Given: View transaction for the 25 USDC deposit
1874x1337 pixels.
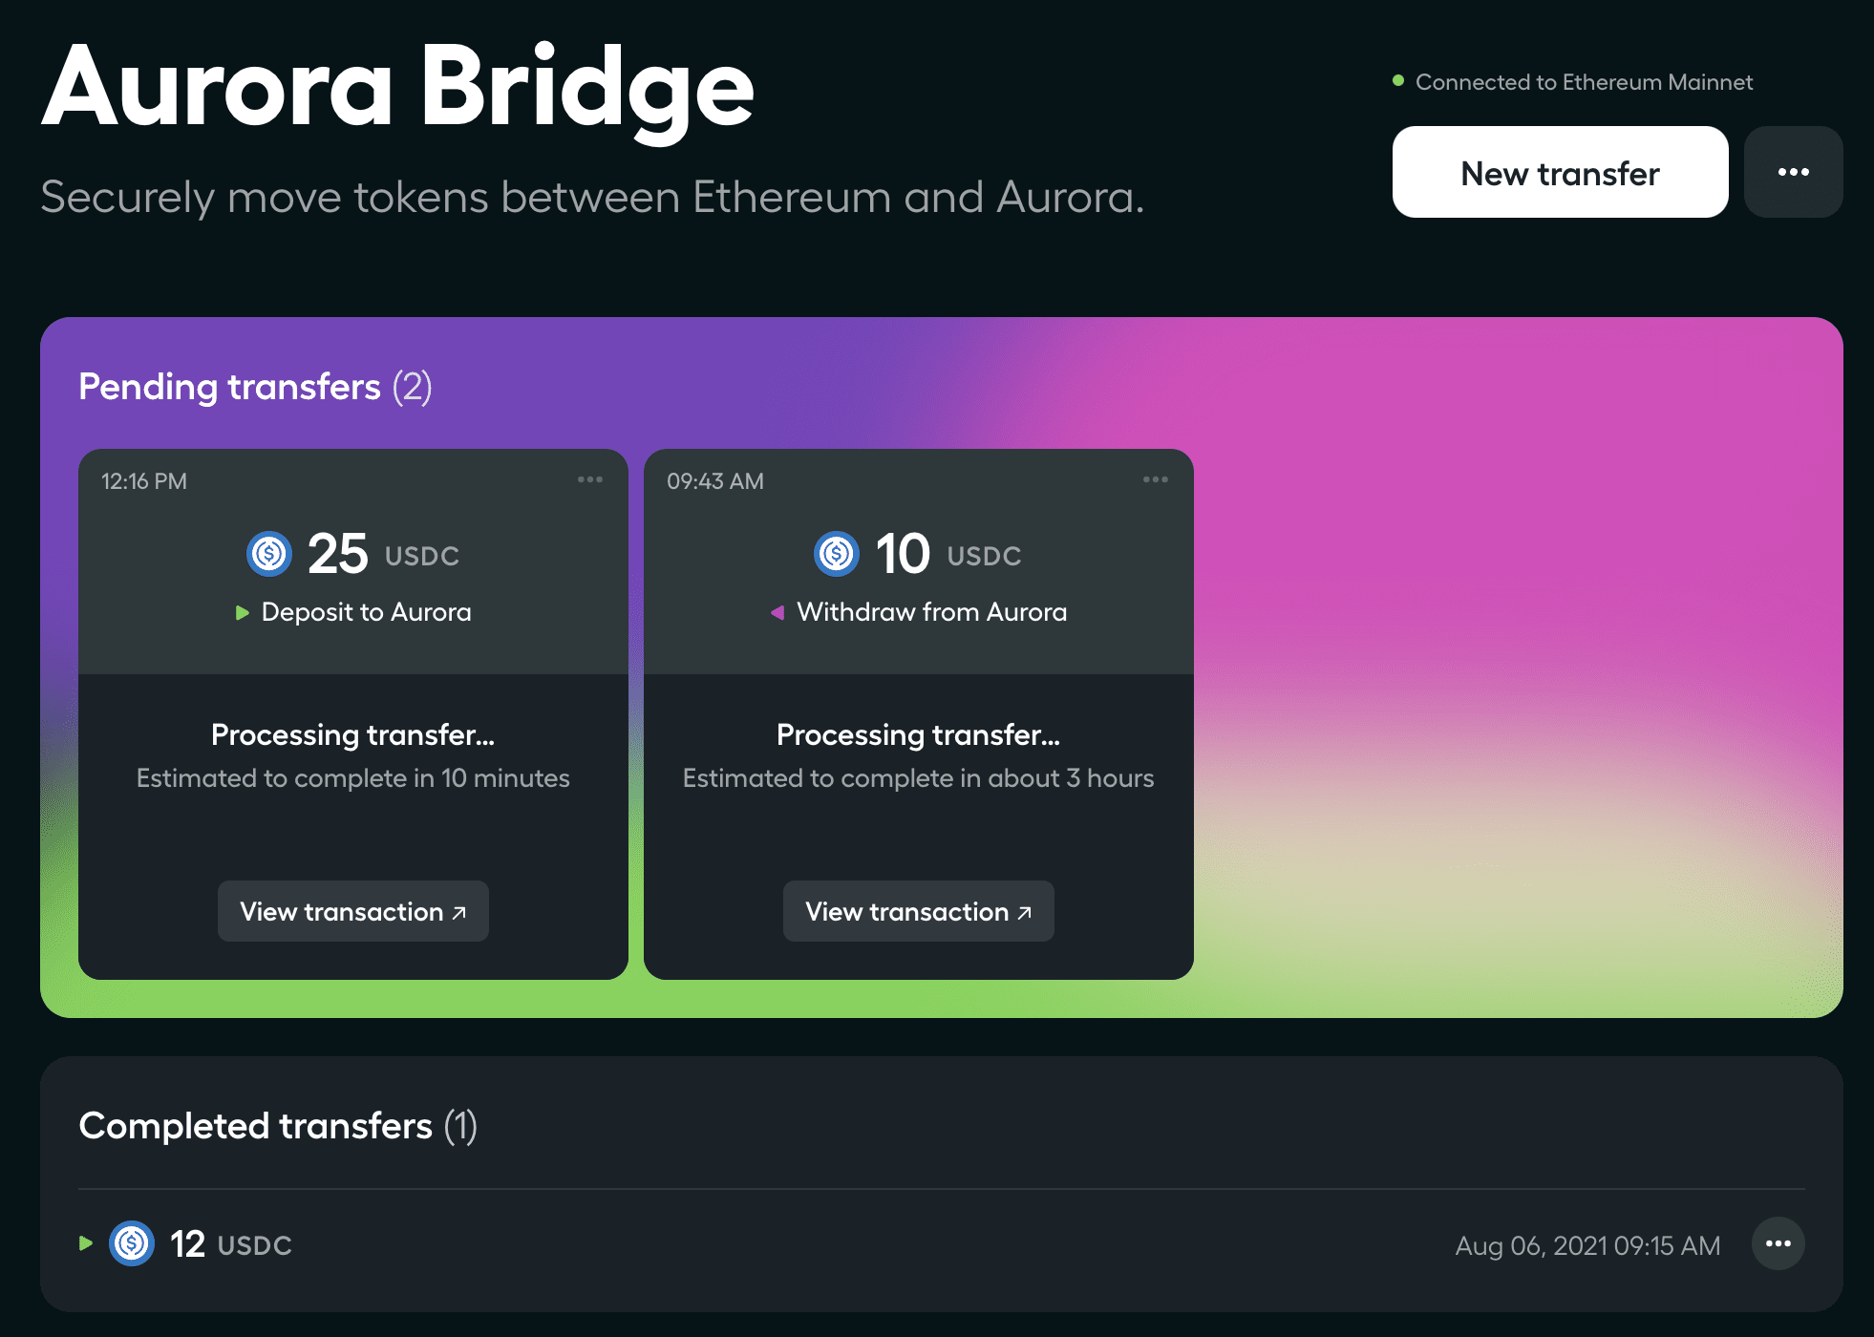Looking at the screenshot, I should (353, 911).
